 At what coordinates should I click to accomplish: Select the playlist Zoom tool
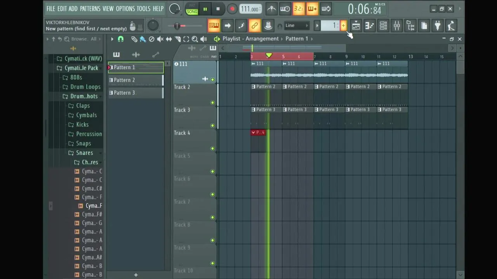[195, 39]
